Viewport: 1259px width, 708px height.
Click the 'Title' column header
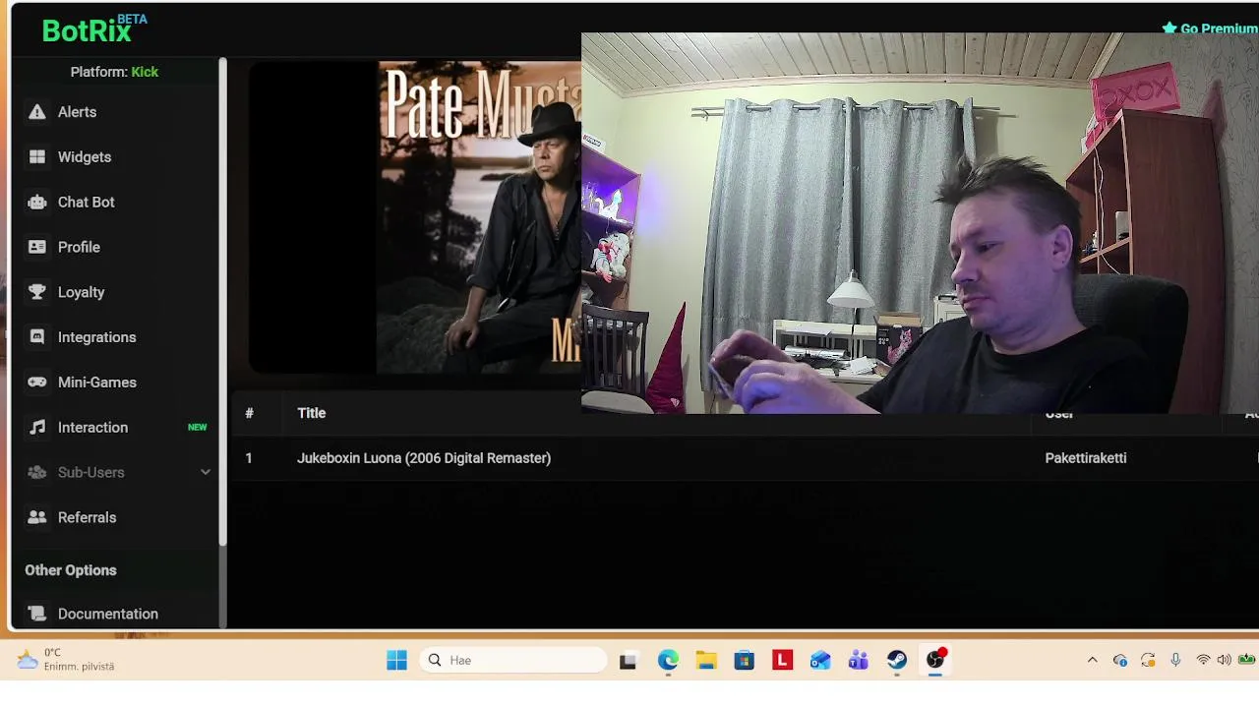(x=312, y=413)
